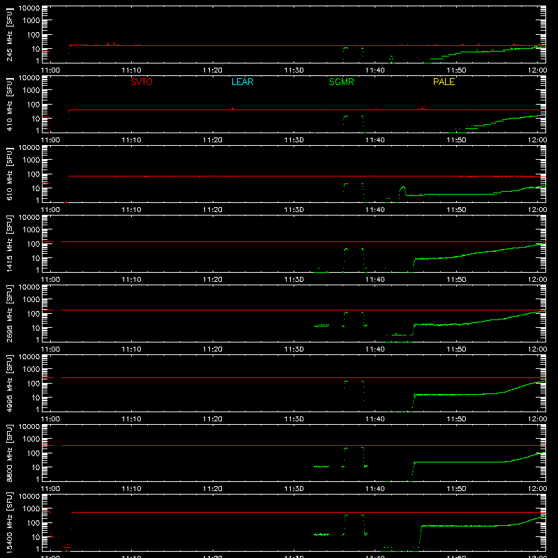
Task: Click the 10000 tick label on the 1415 MHz axis
Action: (x=29, y=218)
